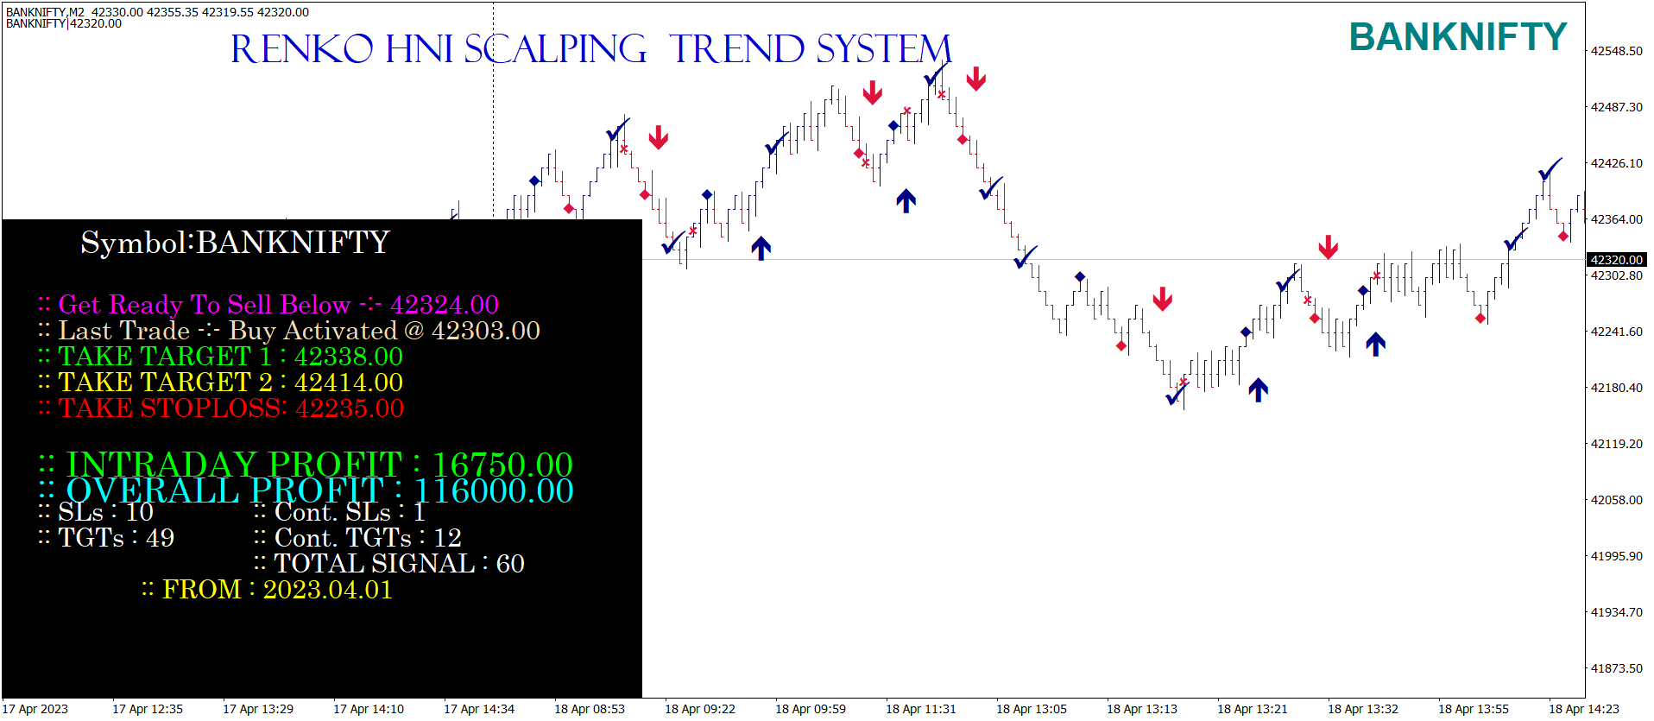Click the 42058.00 price axis label
The height and width of the screenshot is (721, 1654).
click(x=1616, y=500)
